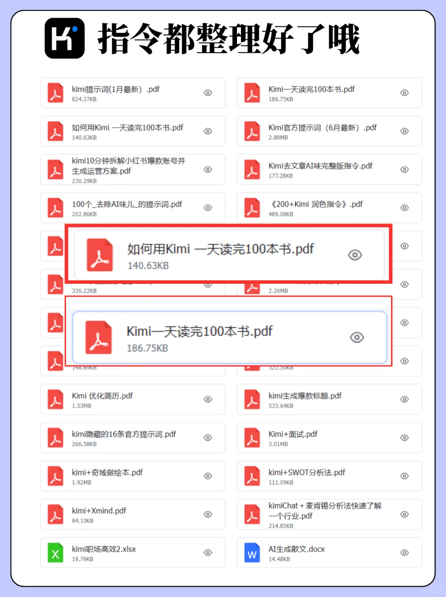Click file name kimi+Xmind.pdf
The image size is (446, 597).
[x=99, y=511]
